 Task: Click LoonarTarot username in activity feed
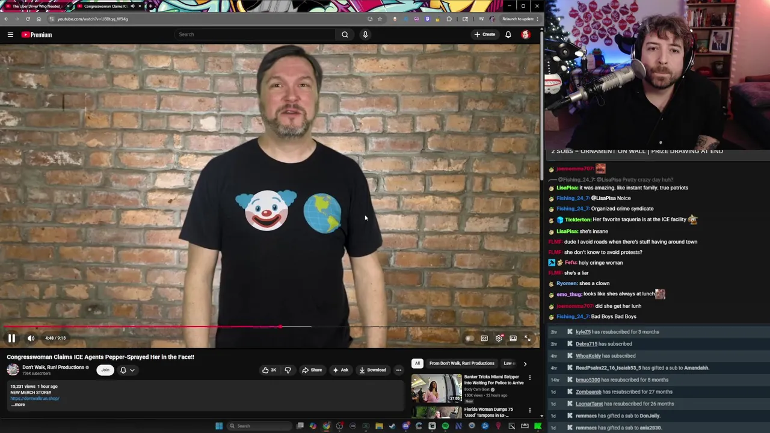(x=589, y=404)
